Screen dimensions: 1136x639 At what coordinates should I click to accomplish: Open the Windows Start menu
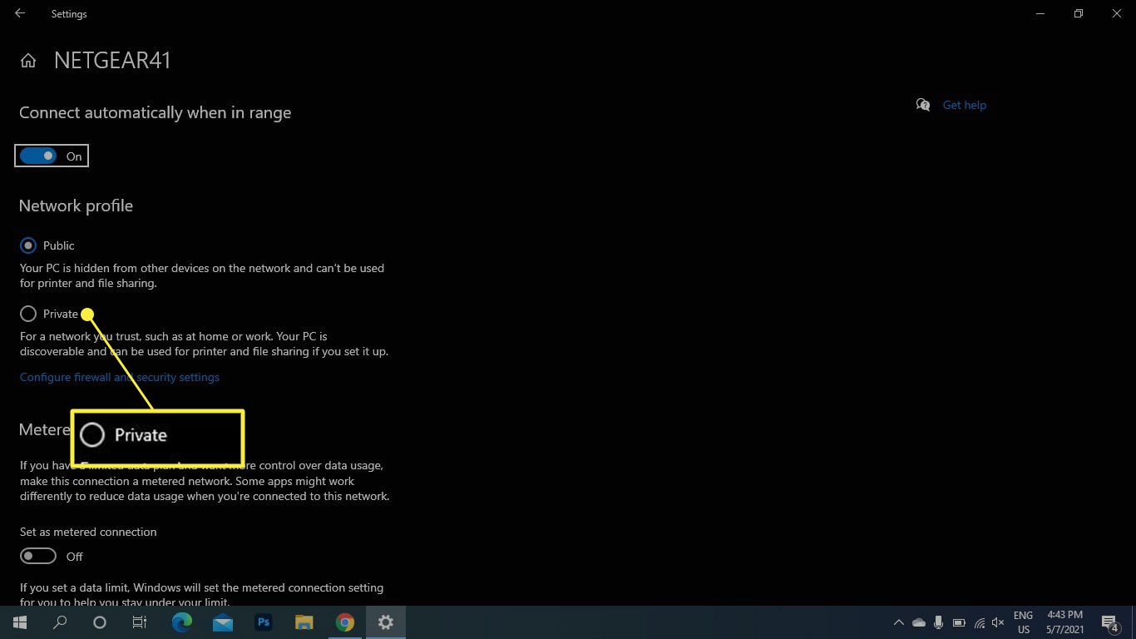20,622
